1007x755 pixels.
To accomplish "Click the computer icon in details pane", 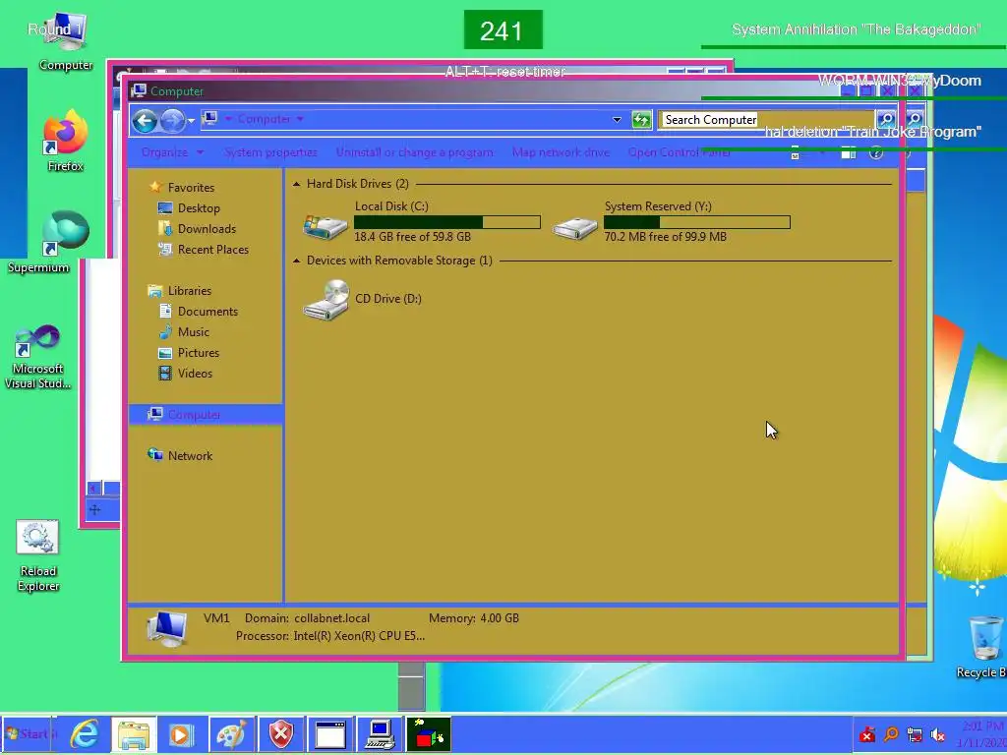I will (x=166, y=628).
